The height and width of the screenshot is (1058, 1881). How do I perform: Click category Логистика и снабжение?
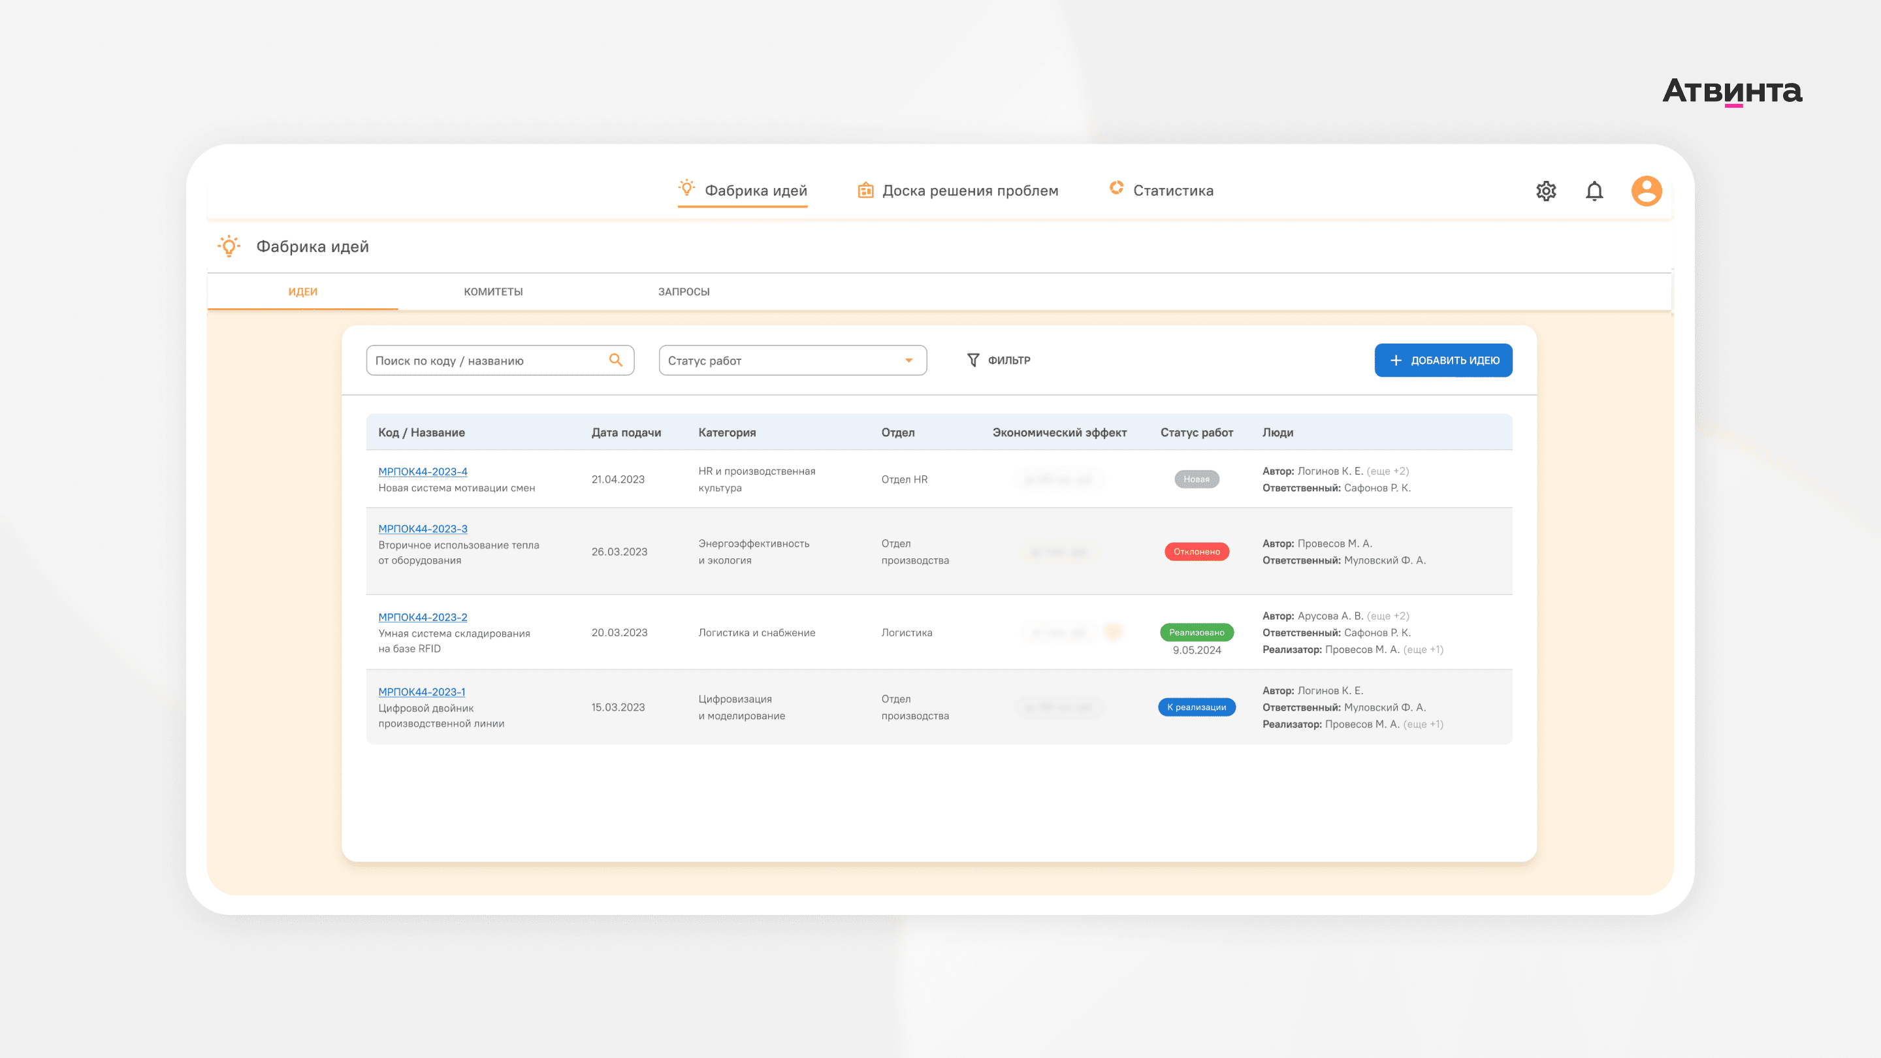coord(756,632)
